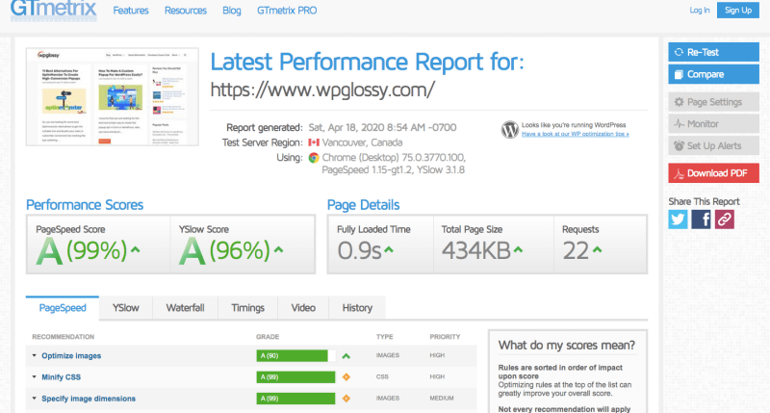Click the RECOMMENDATION column header
The image size is (770, 413).
[x=63, y=337]
